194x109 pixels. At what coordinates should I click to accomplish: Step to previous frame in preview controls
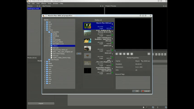click(117, 54)
